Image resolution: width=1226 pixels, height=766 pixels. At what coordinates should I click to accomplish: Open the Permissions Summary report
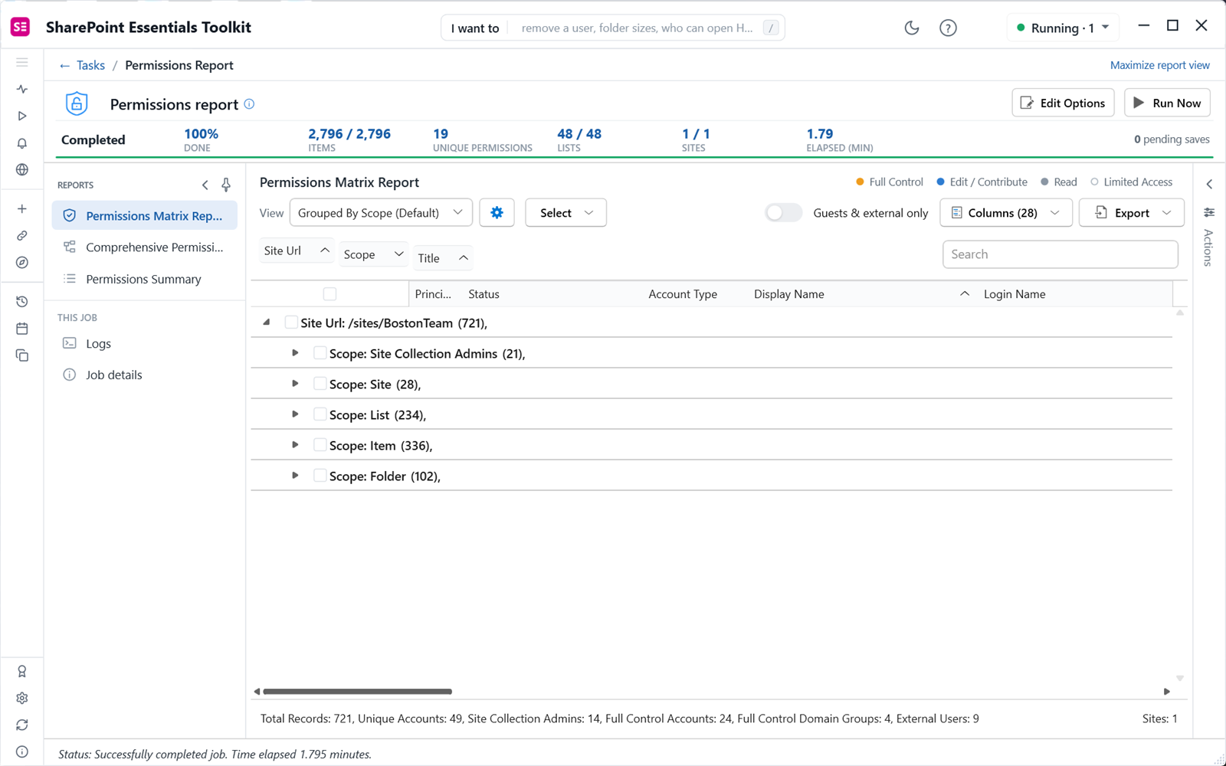[x=145, y=280]
